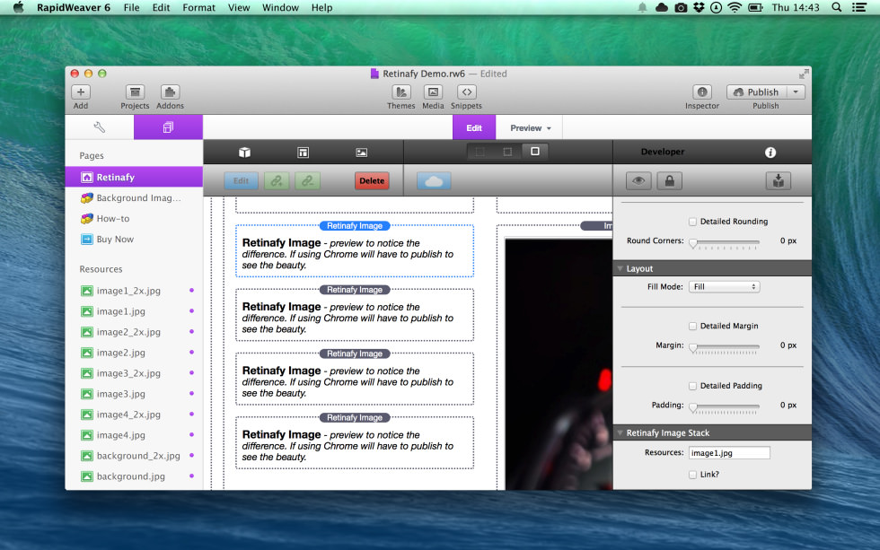Viewport: 880px width, 550px height.
Task: Click the blue cloud button
Action: click(x=433, y=180)
